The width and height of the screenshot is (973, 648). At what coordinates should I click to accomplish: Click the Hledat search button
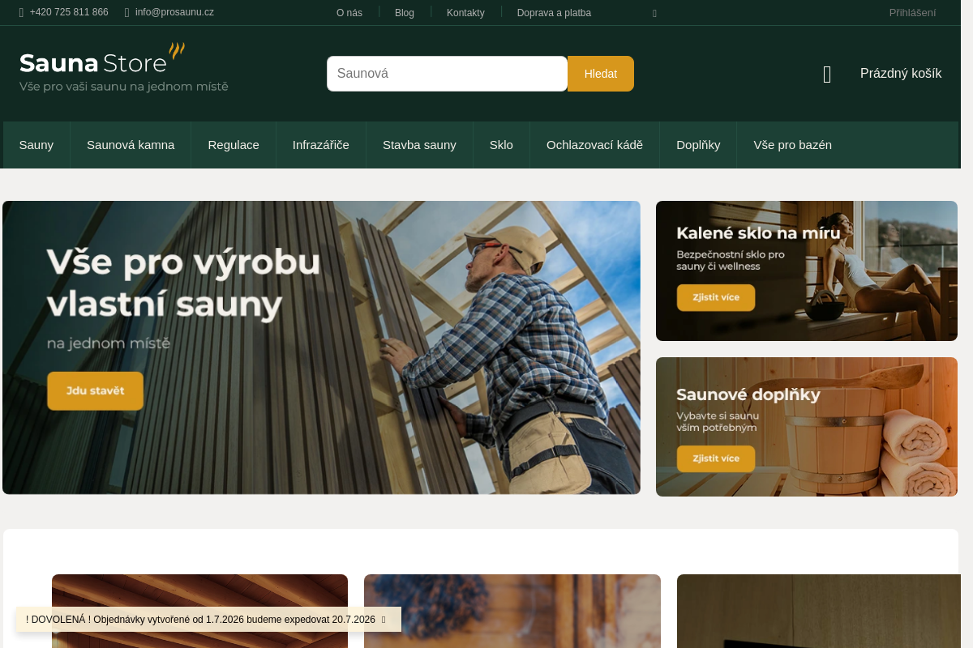pos(601,74)
